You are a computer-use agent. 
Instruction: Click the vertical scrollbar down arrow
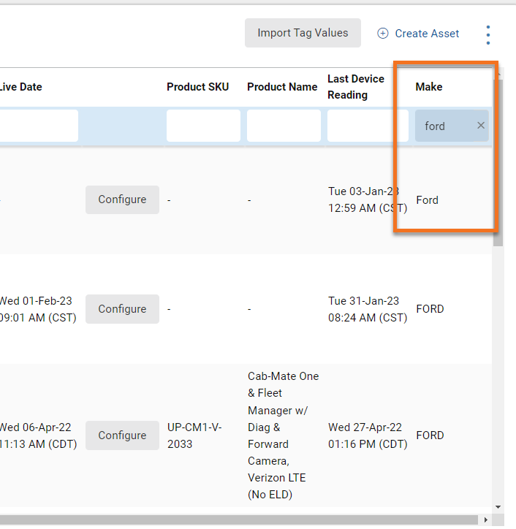point(498,507)
